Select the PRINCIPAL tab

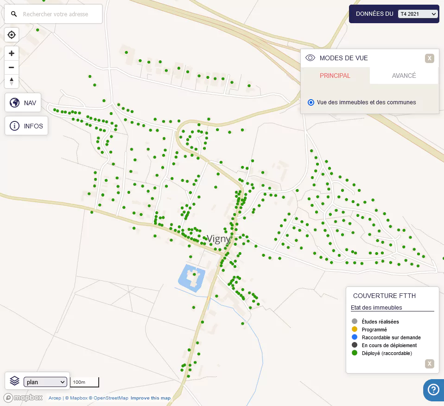(335, 76)
